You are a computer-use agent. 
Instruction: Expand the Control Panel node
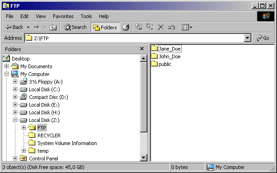tap(15, 159)
